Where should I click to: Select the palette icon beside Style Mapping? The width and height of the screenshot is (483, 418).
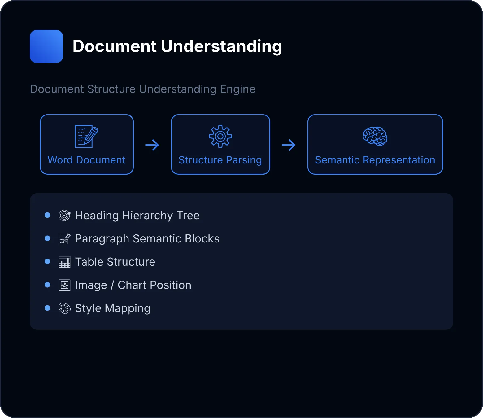point(64,308)
